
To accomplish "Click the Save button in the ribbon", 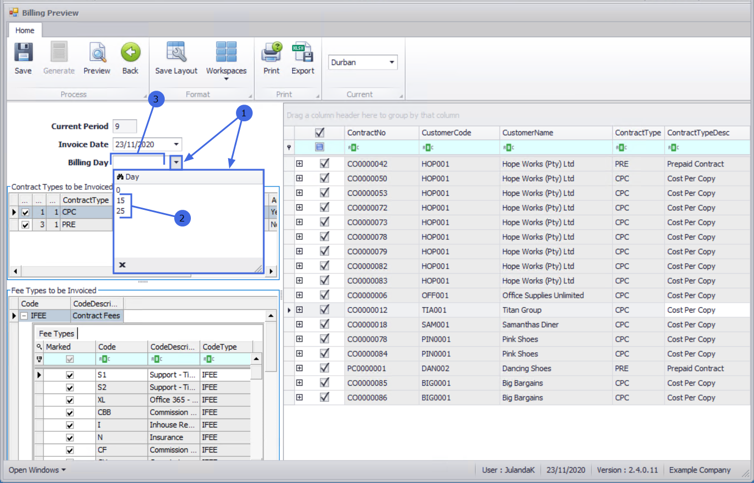I will 23,58.
